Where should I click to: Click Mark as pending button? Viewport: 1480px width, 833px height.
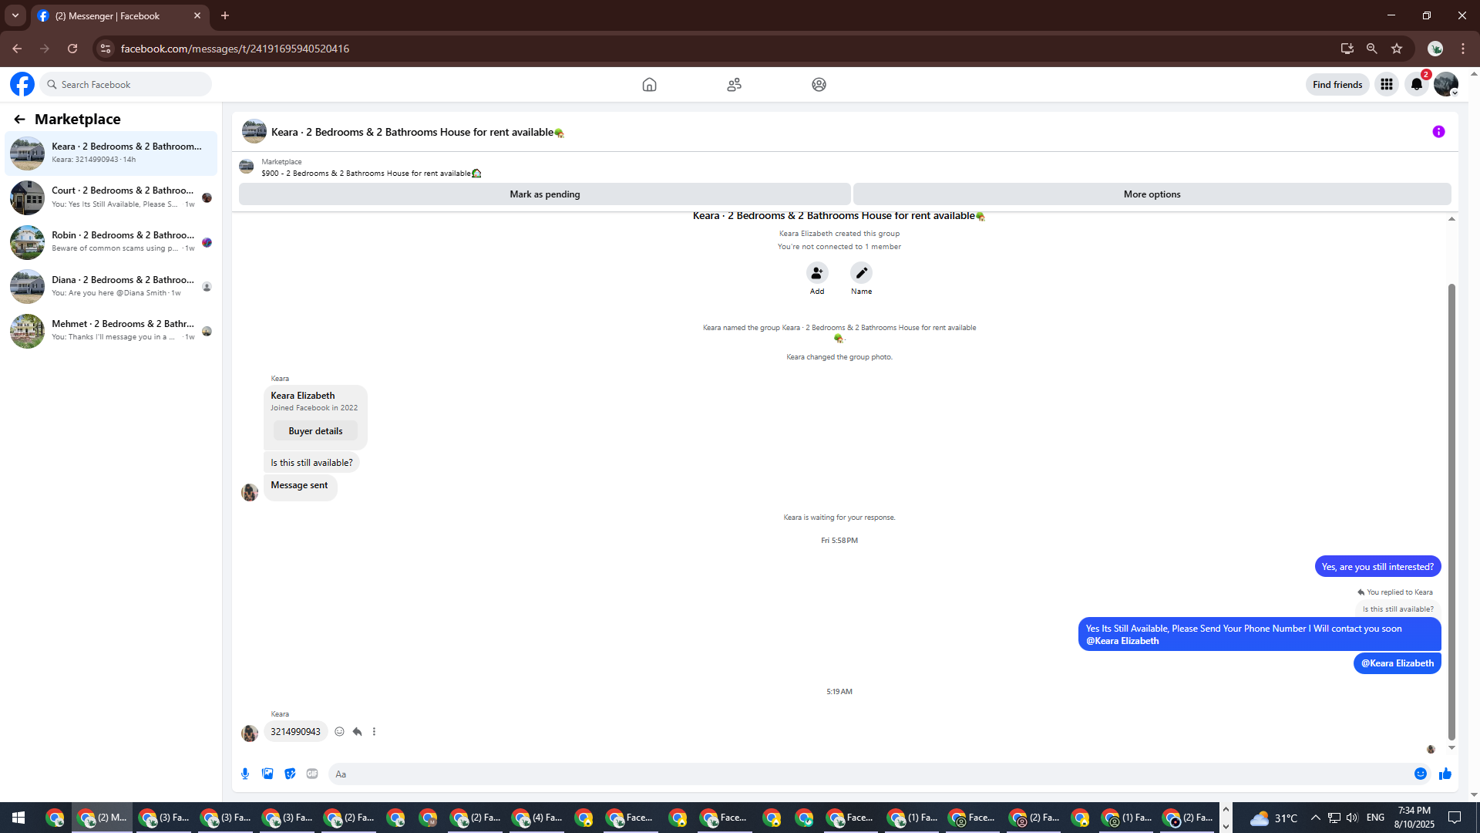pyautogui.click(x=544, y=194)
